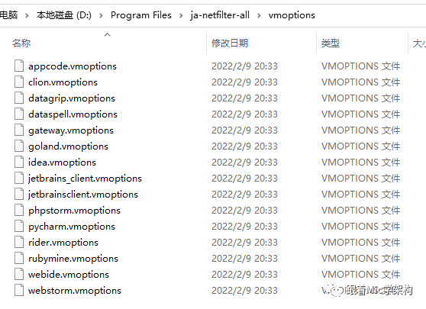This screenshot has height=309, width=426.
Task: Select the pycharm.vmoptions file icon
Action: click(19, 226)
